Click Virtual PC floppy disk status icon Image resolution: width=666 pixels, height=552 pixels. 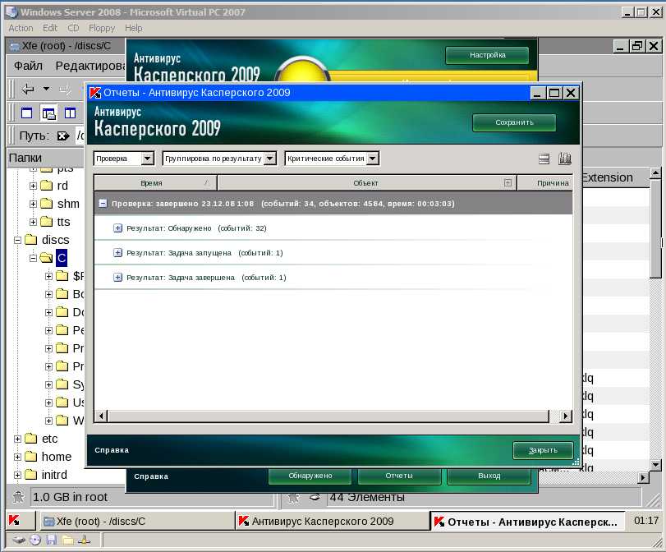tap(52, 540)
